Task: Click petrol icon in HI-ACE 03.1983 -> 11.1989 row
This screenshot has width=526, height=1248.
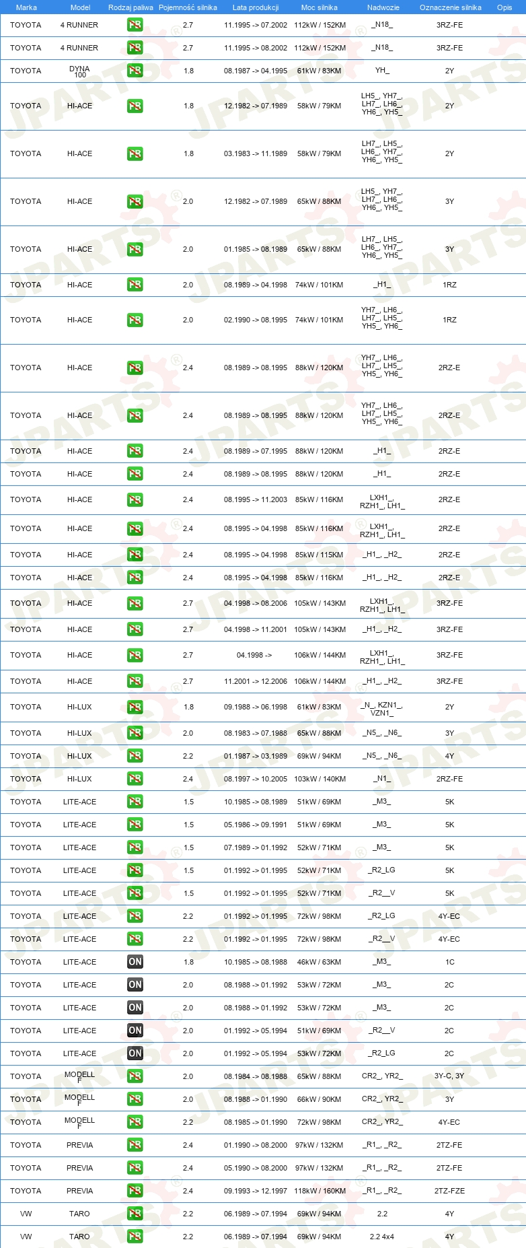Action: pos(135,153)
